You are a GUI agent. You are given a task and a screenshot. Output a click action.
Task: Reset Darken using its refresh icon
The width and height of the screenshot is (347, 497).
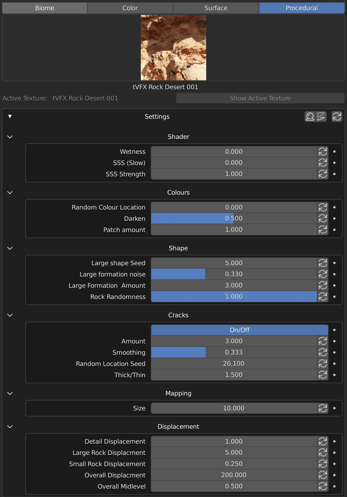point(323,218)
